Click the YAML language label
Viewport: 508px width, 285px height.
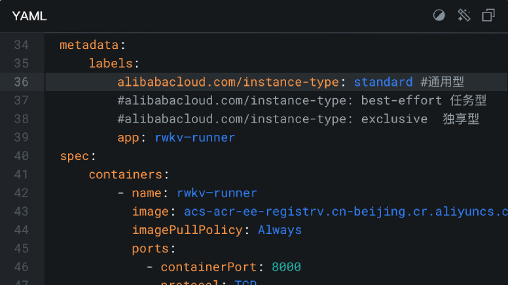pyautogui.click(x=29, y=16)
